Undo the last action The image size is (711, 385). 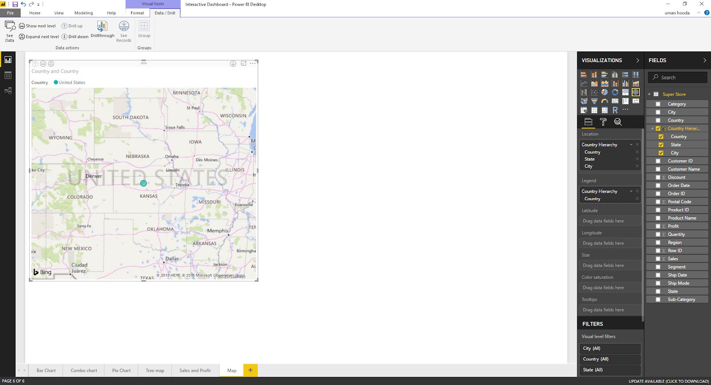point(23,4)
